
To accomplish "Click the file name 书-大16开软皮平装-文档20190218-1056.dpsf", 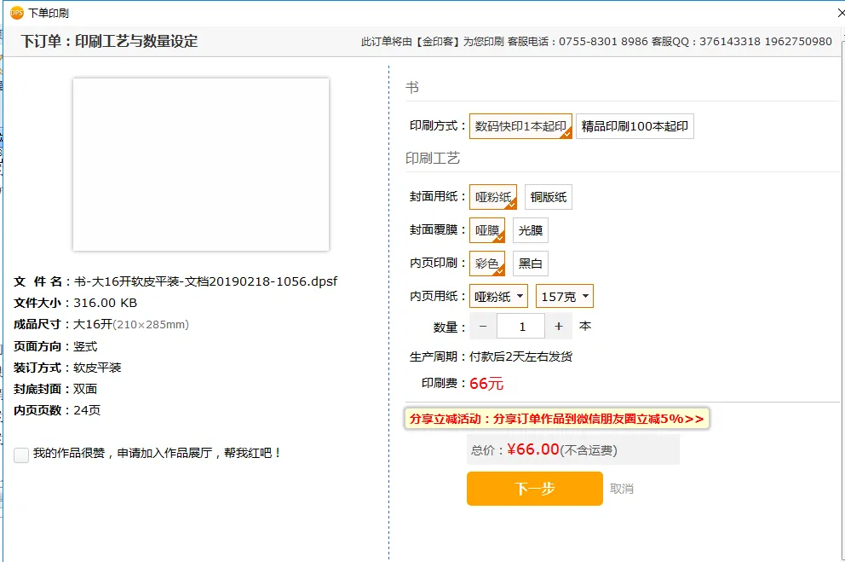I will click(x=205, y=281).
